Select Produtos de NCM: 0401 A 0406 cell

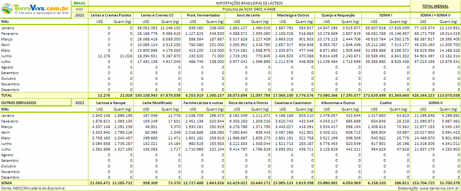pos(249,9)
